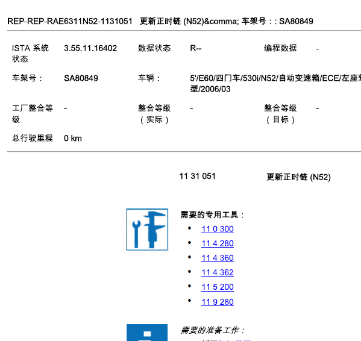
Task: Click the blue preparation work icon
Action: tap(147, 333)
